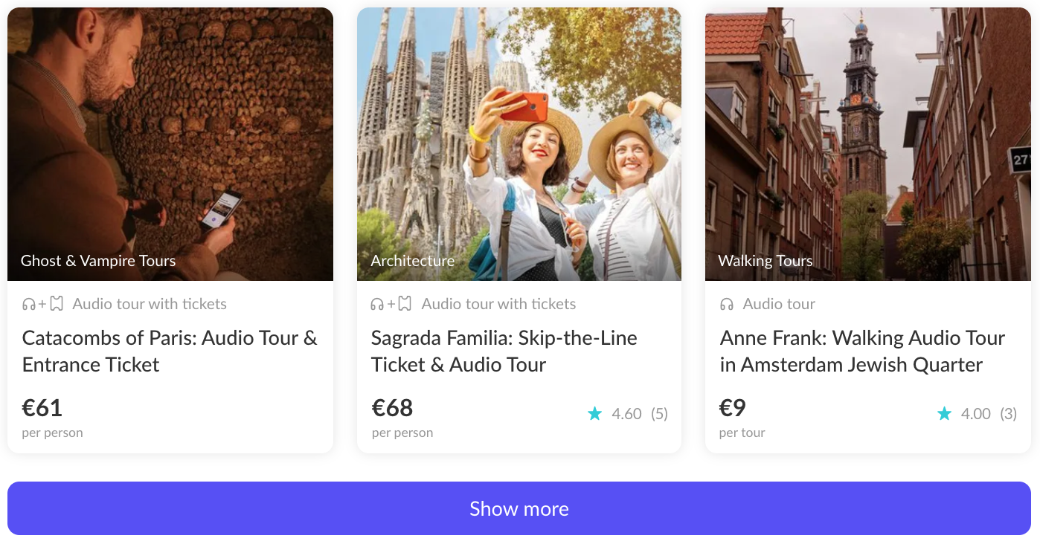1040x544 pixels.
Task: Click the €61 per person price
Action: [42, 408]
